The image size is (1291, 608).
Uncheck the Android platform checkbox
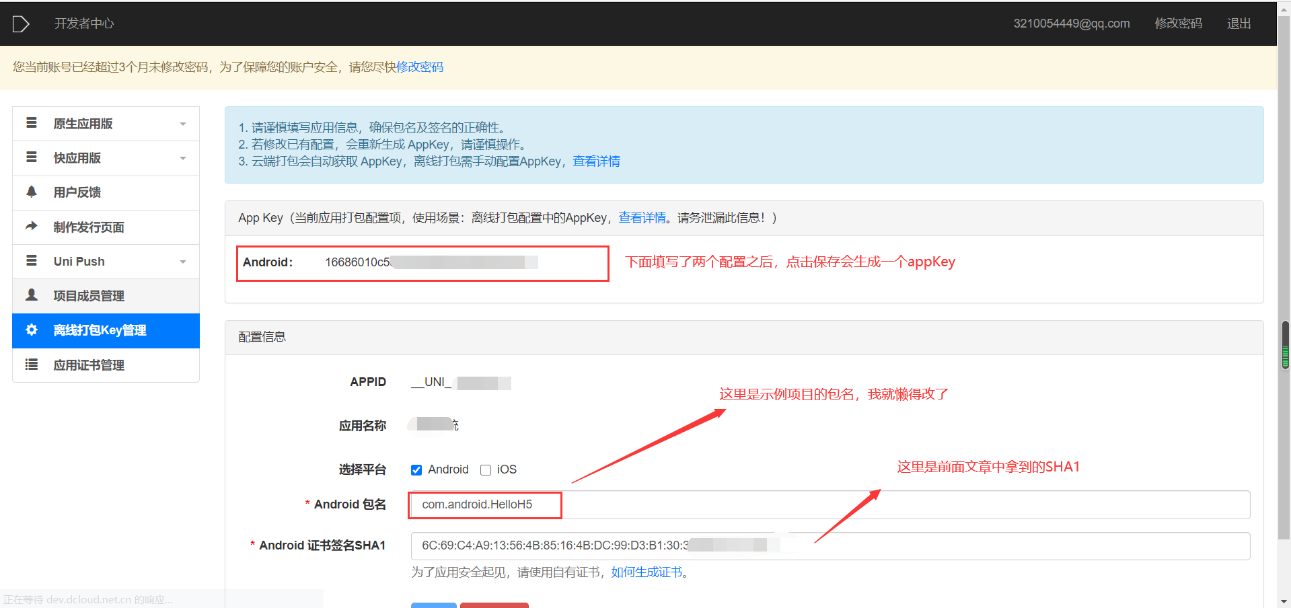(x=416, y=469)
